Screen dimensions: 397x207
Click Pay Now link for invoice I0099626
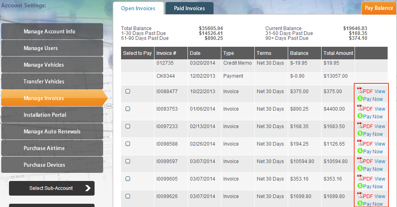[x=373, y=204]
